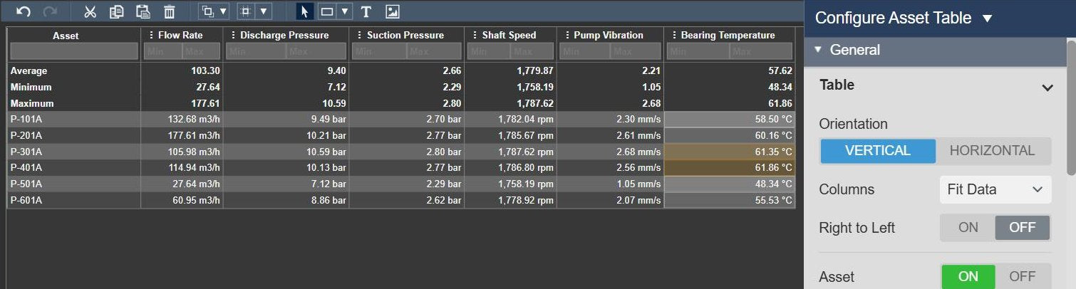Click the Minimum summary row label

pos(31,87)
